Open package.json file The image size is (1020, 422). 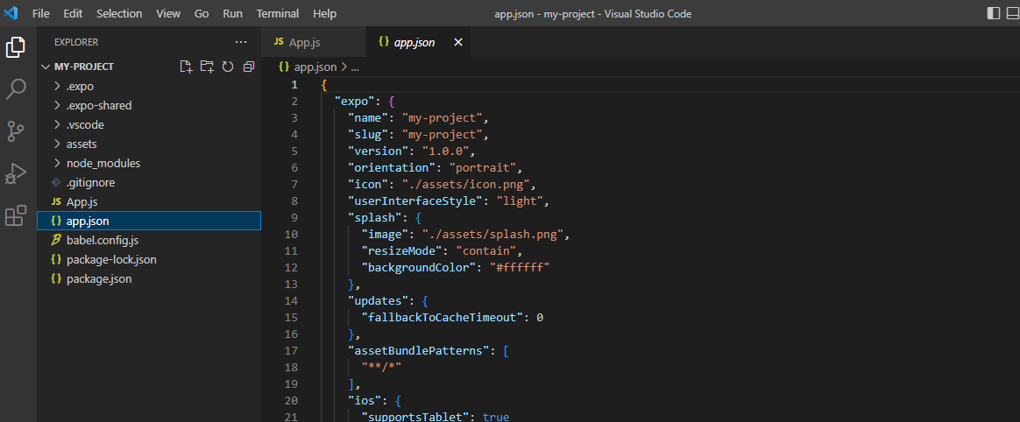pyautogui.click(x=149, y=279)
